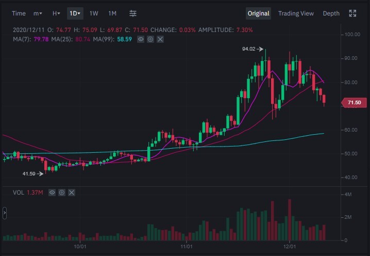The image size is (370, 256).
Task: Open the hour interval dropdown
Action: [56, 13]
